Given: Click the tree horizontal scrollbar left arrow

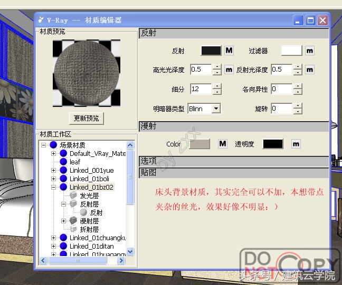Looking at the screenshot, I should 43,260.
